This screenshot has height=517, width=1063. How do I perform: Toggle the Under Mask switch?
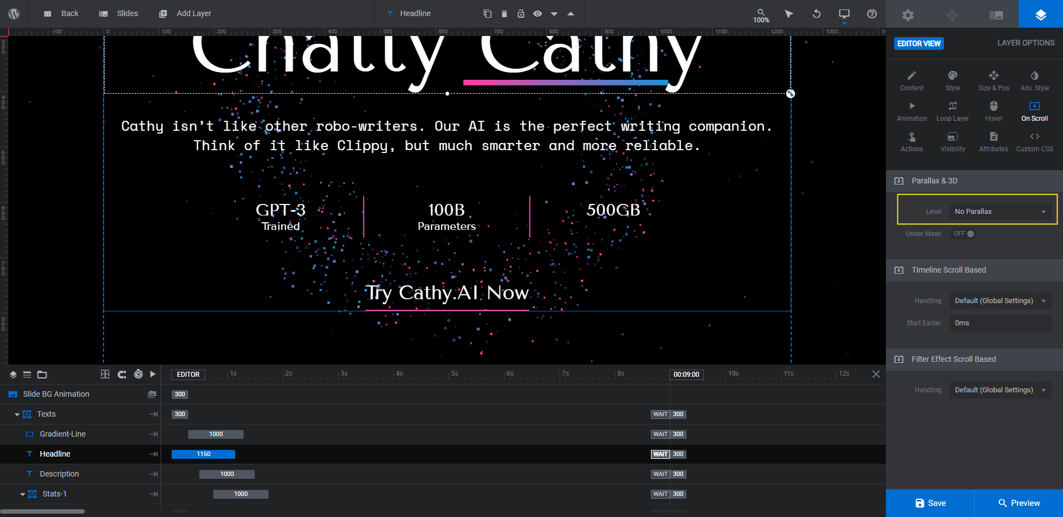pyautogui.click(x=964, y=234)
